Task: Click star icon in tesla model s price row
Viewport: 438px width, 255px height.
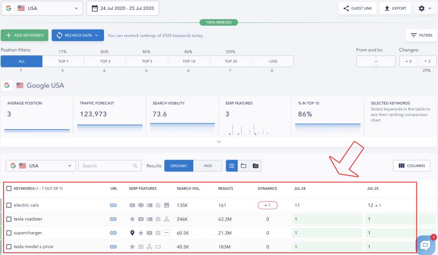Action: click(132, 247)
